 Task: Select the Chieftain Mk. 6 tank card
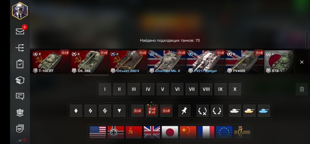point(167,62)
